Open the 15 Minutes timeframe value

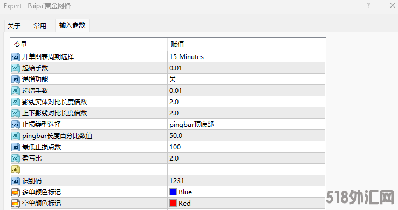tap(246, 57)
